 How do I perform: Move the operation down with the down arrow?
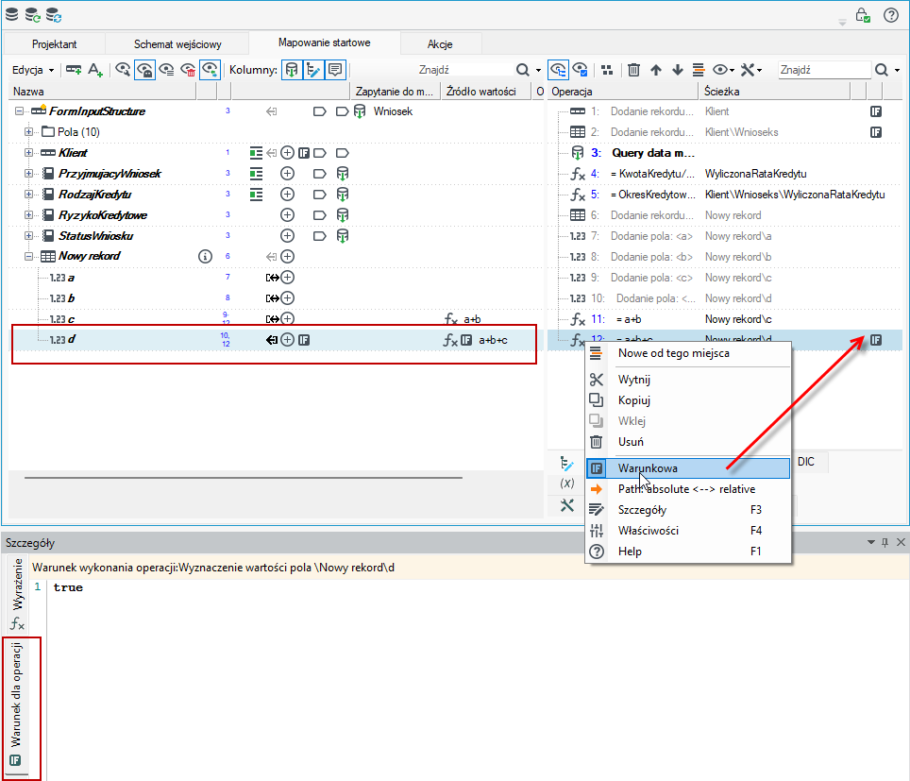677,70
